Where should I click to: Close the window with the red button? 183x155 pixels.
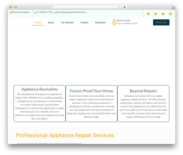(x=11, y=7)
